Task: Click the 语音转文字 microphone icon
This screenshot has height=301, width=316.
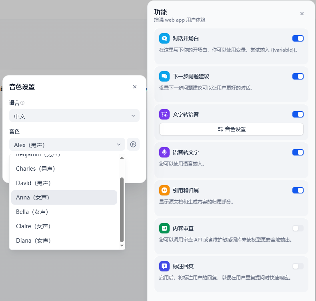Action: (x=164, y=152)
